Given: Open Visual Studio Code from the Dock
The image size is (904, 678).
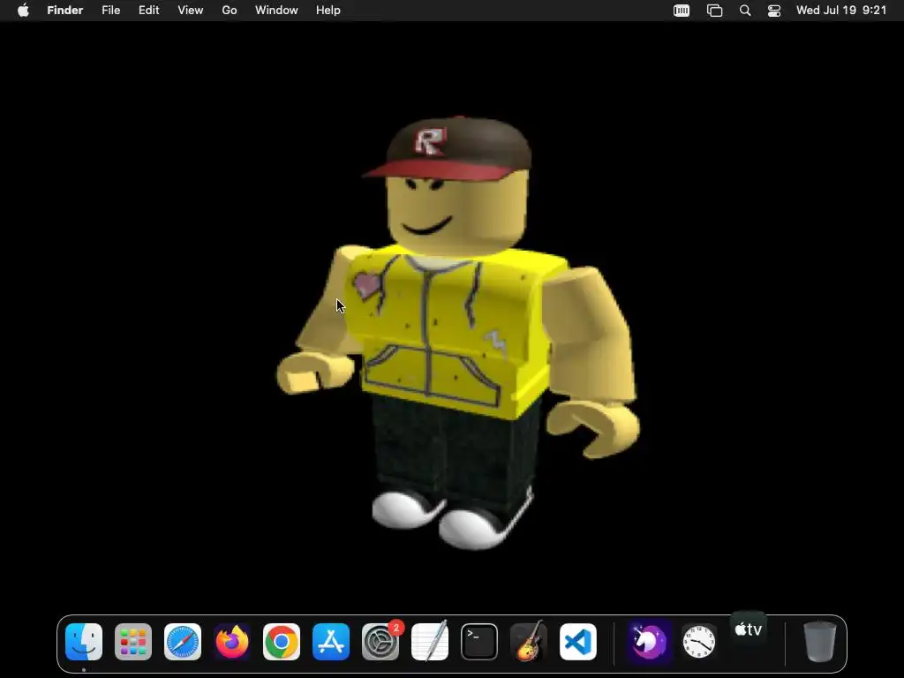Looking at the screenshot, I should [x=578, y=642].
